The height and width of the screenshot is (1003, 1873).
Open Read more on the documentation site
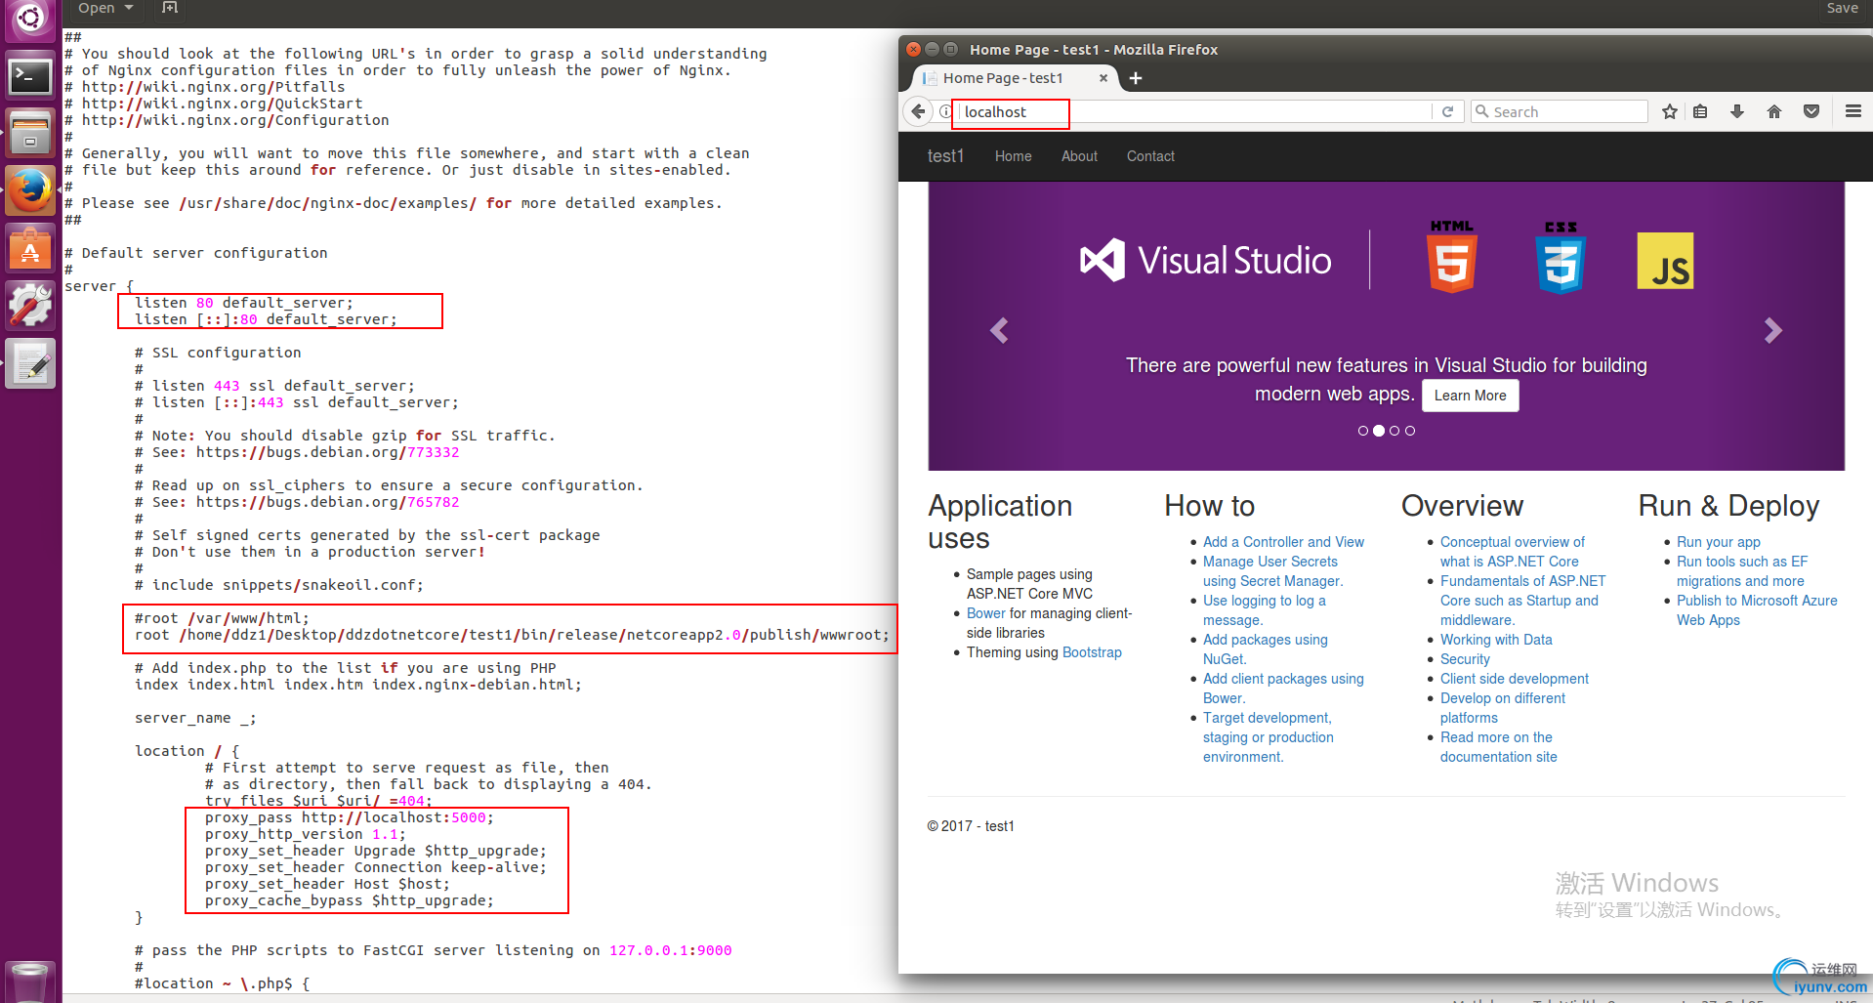coord(1498,747)
